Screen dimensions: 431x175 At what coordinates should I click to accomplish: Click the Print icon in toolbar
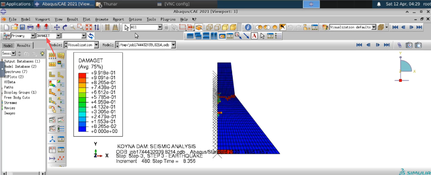point(30,27)
